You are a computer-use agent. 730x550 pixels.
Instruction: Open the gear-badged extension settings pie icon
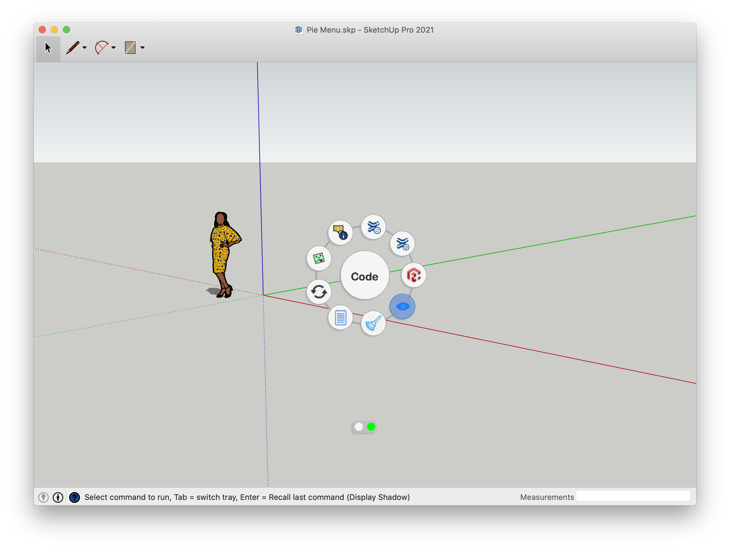click(x=402, y=244)
